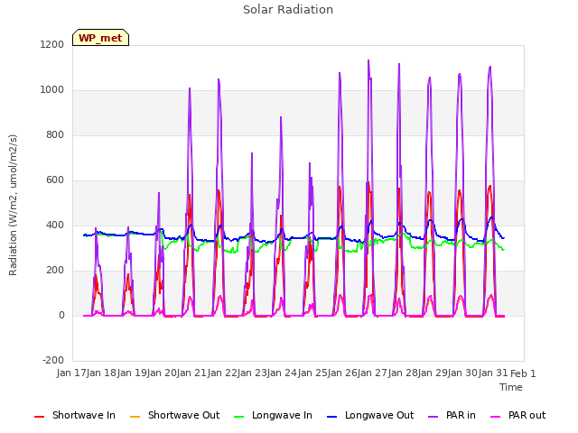
Task: Click the magenta PAR out legend swatch
Action: [x=496, y=417]
